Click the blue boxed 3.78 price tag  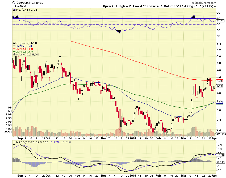[x=219, y=102]
